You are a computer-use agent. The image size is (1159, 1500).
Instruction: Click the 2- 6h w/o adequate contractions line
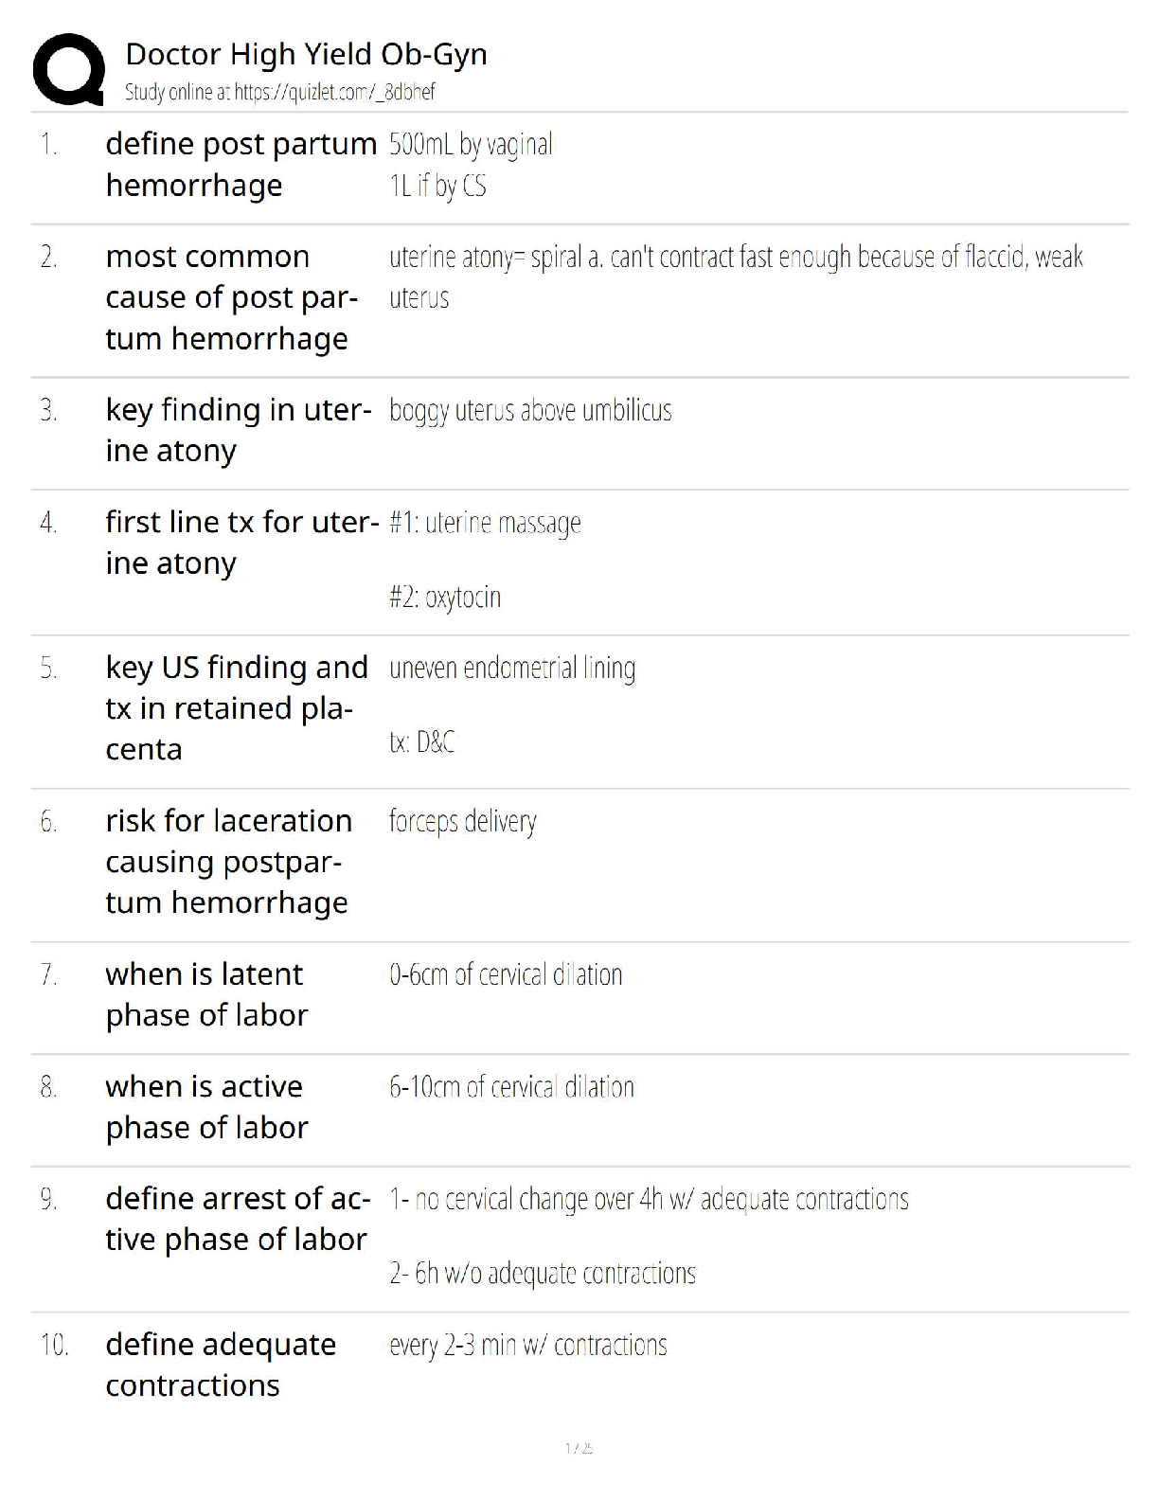(543, 1274)
